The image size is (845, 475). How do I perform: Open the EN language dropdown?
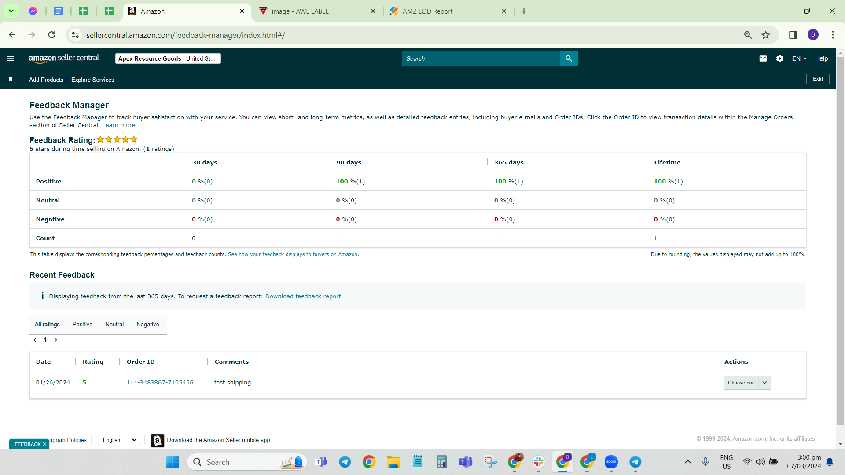pyautogui.click(x=799, y=58)
